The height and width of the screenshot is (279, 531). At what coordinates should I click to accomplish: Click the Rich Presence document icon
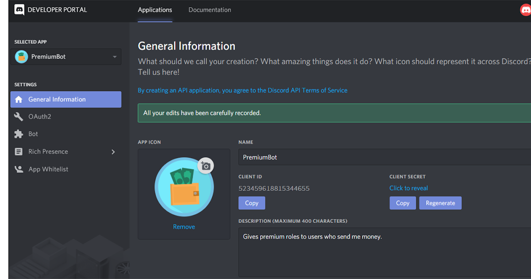coord(19,151)
